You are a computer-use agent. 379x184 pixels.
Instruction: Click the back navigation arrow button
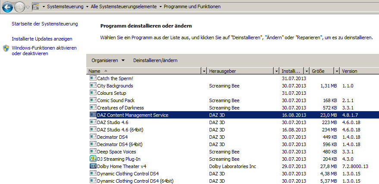[x=7, y=7]
